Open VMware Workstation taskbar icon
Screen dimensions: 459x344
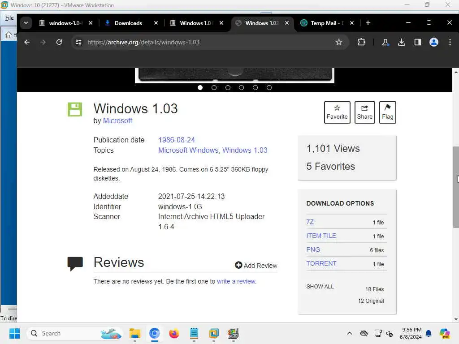214,333
